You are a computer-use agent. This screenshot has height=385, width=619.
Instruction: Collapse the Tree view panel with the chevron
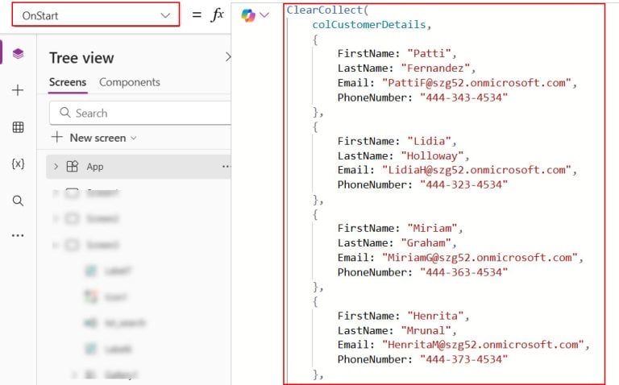[x=227, y=57]
